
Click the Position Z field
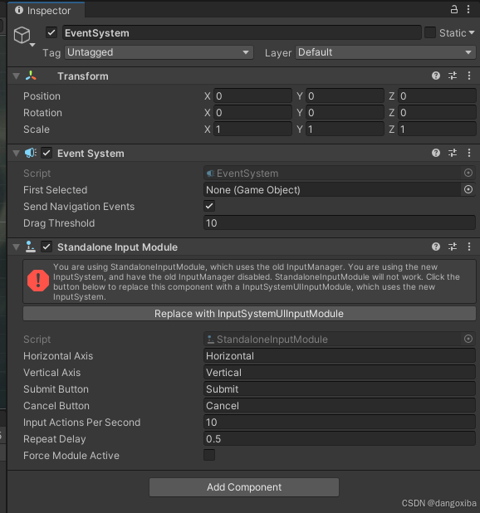[437, 95]
